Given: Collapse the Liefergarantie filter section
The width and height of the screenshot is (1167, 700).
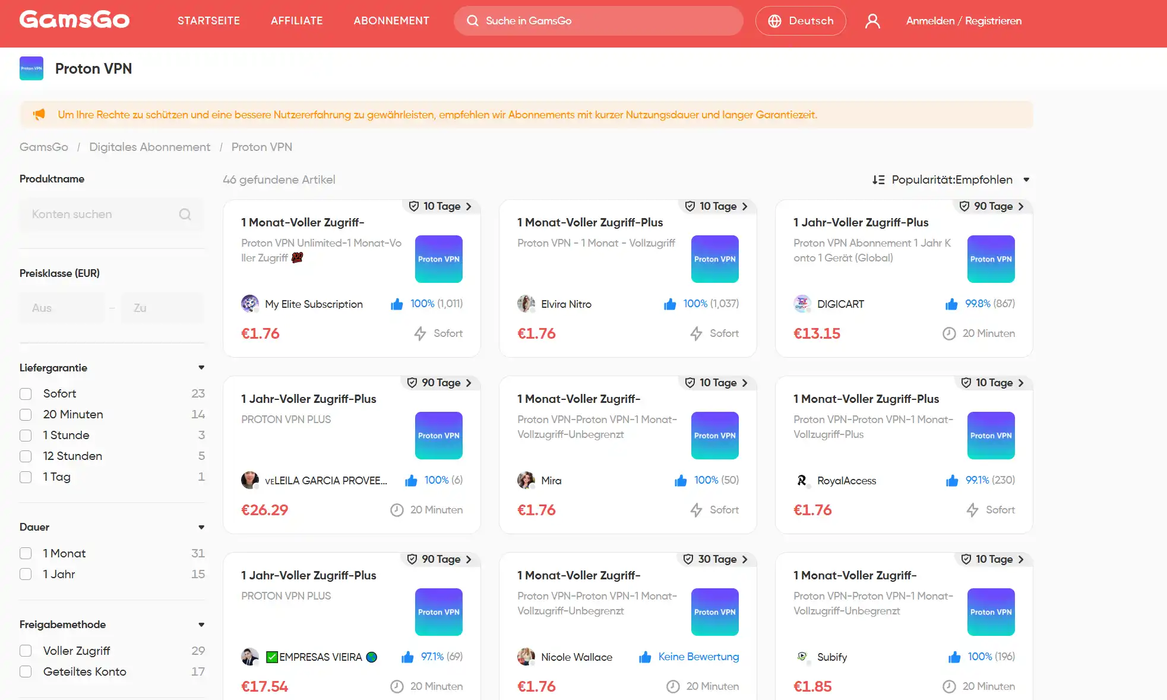Looking at the screenshot, I should [x=201, y=368].
